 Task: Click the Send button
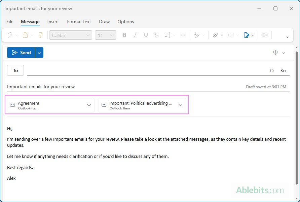(x=22, y=53)
